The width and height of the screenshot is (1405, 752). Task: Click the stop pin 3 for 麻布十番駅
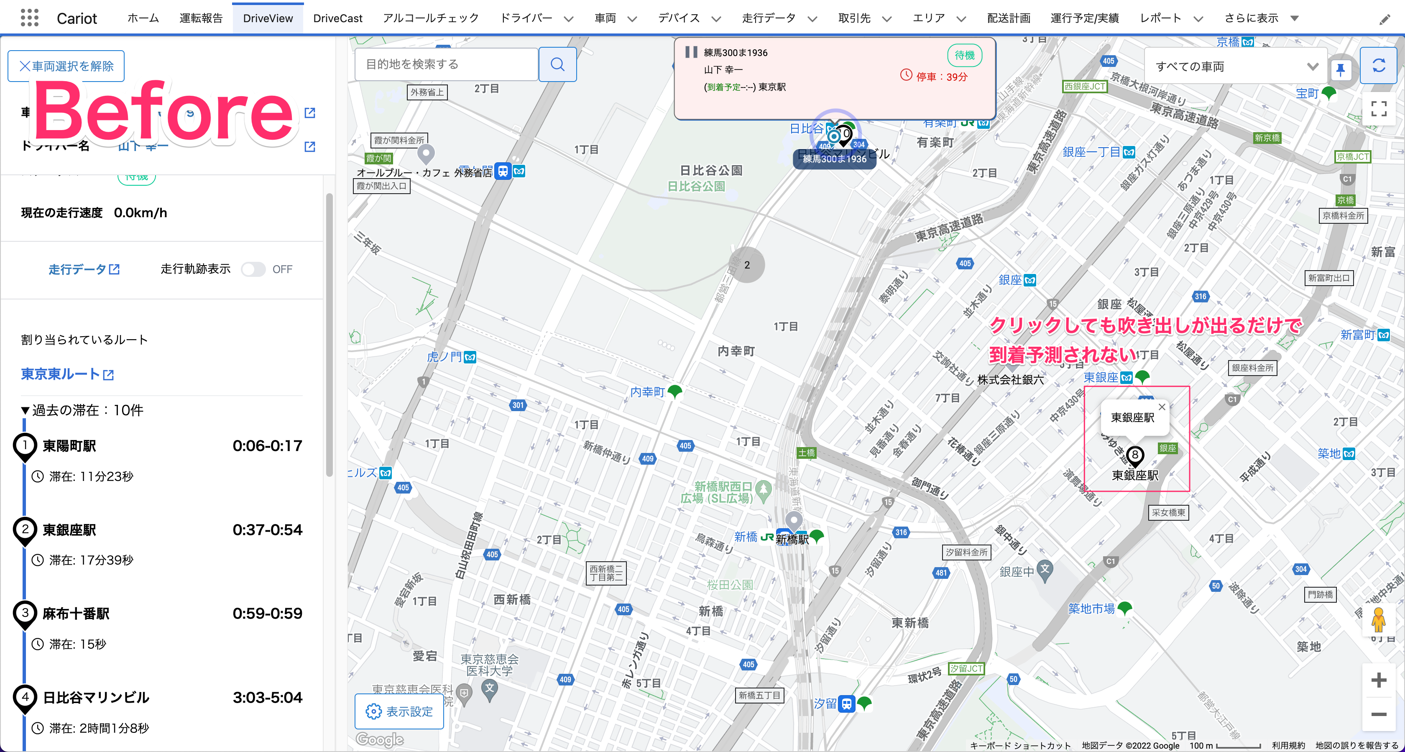coord(25,614)
